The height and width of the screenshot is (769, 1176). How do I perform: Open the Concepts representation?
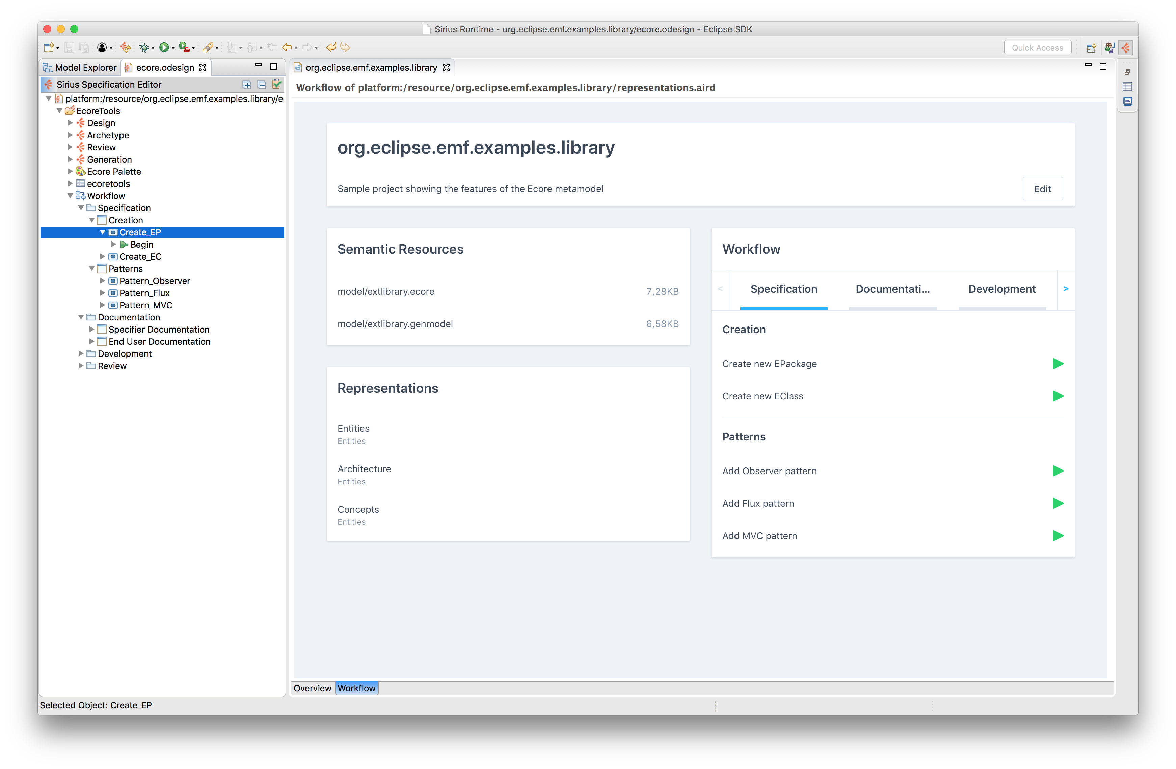click(x=358, y=510)
